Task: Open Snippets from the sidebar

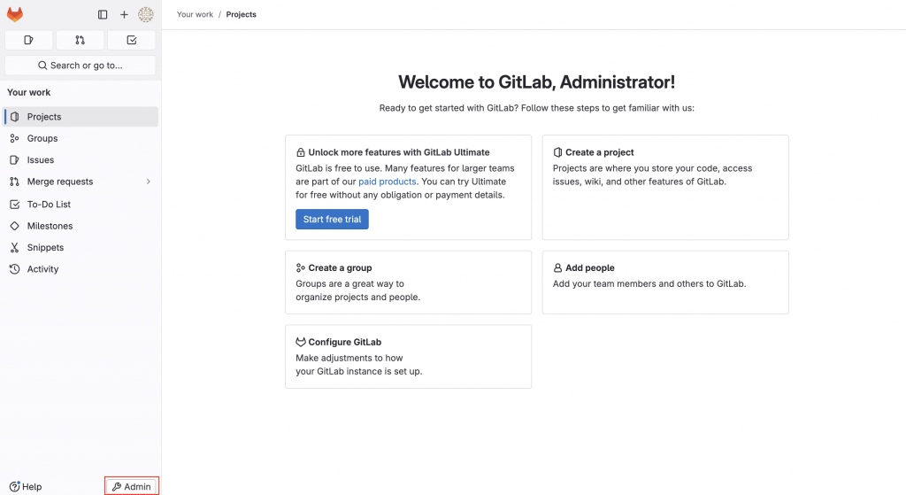Action: point(81,248)
